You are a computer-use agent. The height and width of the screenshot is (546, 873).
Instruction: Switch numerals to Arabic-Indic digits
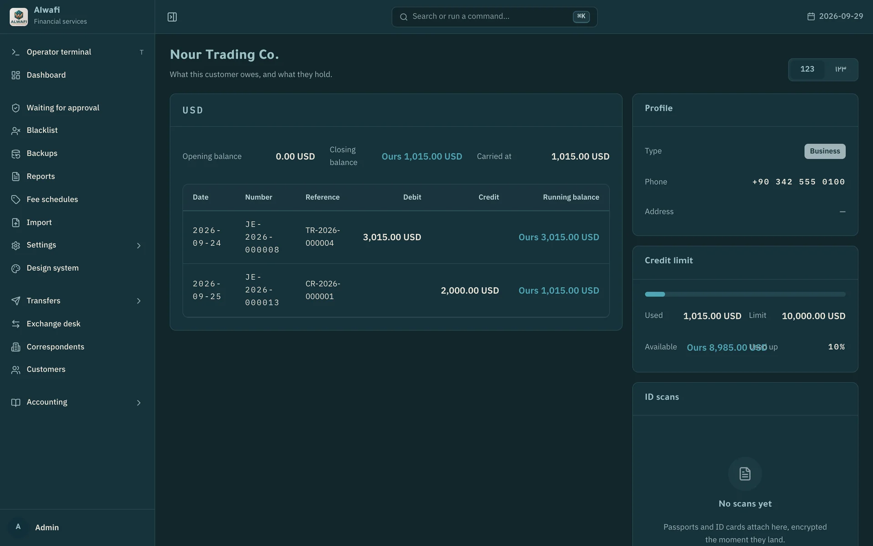coord(840,69)
